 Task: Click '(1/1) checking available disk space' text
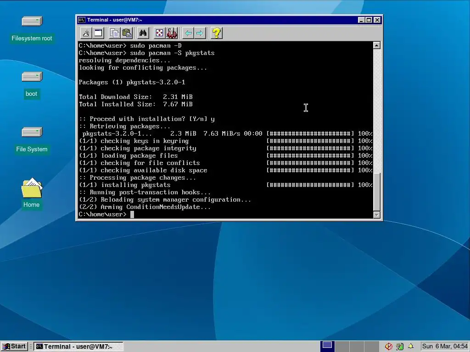143,170
